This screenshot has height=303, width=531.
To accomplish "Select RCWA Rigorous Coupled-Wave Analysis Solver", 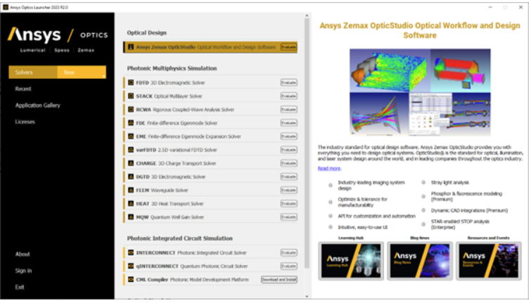I will tap(210, 110).
